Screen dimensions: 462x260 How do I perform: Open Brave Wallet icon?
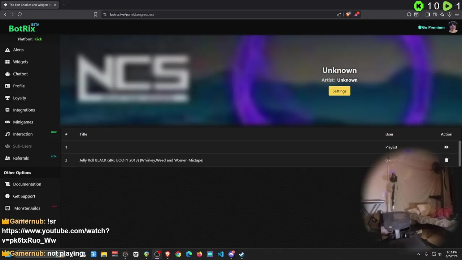pos(435,14)
